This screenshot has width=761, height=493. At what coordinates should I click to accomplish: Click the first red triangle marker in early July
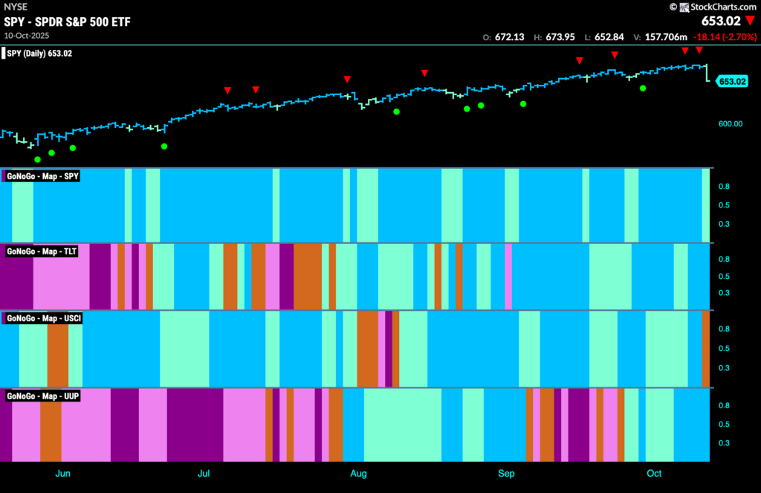coord(227,90)
